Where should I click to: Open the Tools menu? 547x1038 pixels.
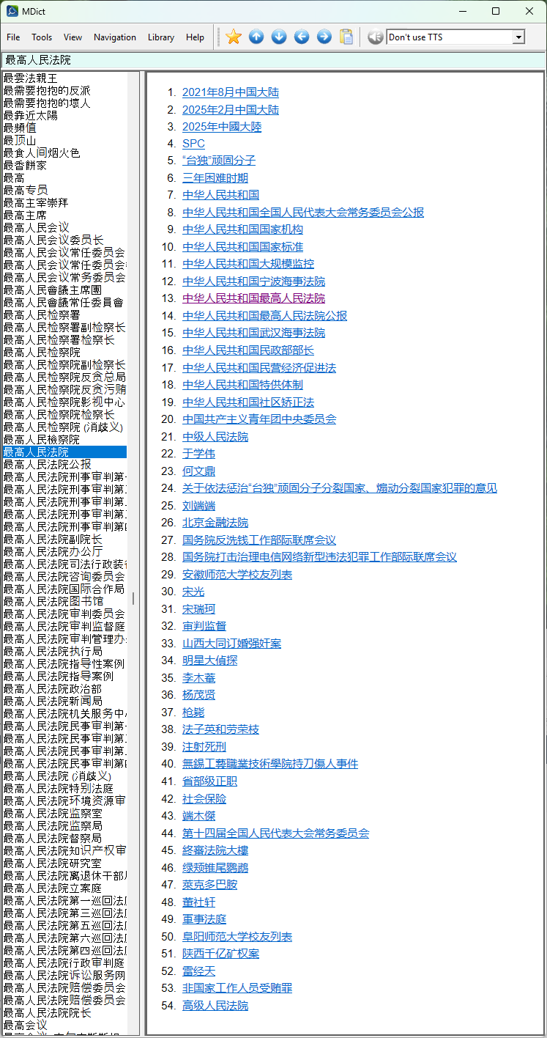click(x=42, y=37)
